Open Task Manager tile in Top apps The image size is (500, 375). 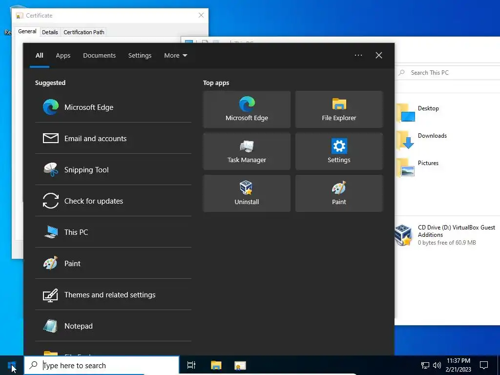[247, 151]
